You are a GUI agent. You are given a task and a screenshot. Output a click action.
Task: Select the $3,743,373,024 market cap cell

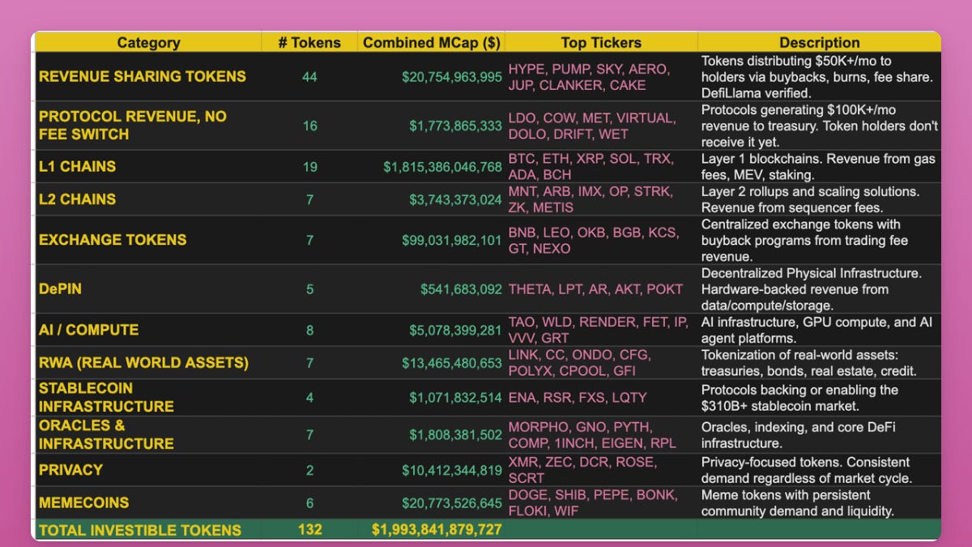(431, 199)
